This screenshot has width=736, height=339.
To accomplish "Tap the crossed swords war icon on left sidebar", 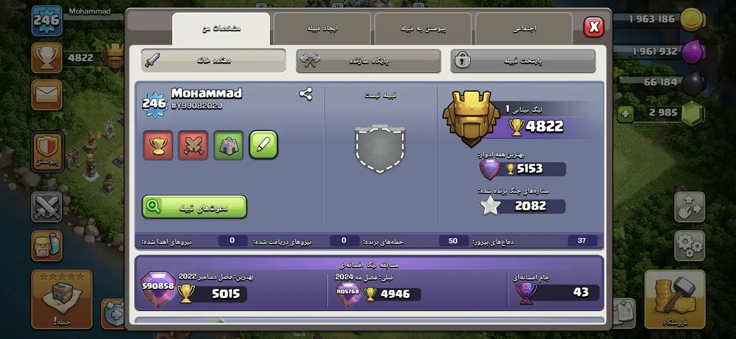I will pyautogui.click(x=47, y=207).
